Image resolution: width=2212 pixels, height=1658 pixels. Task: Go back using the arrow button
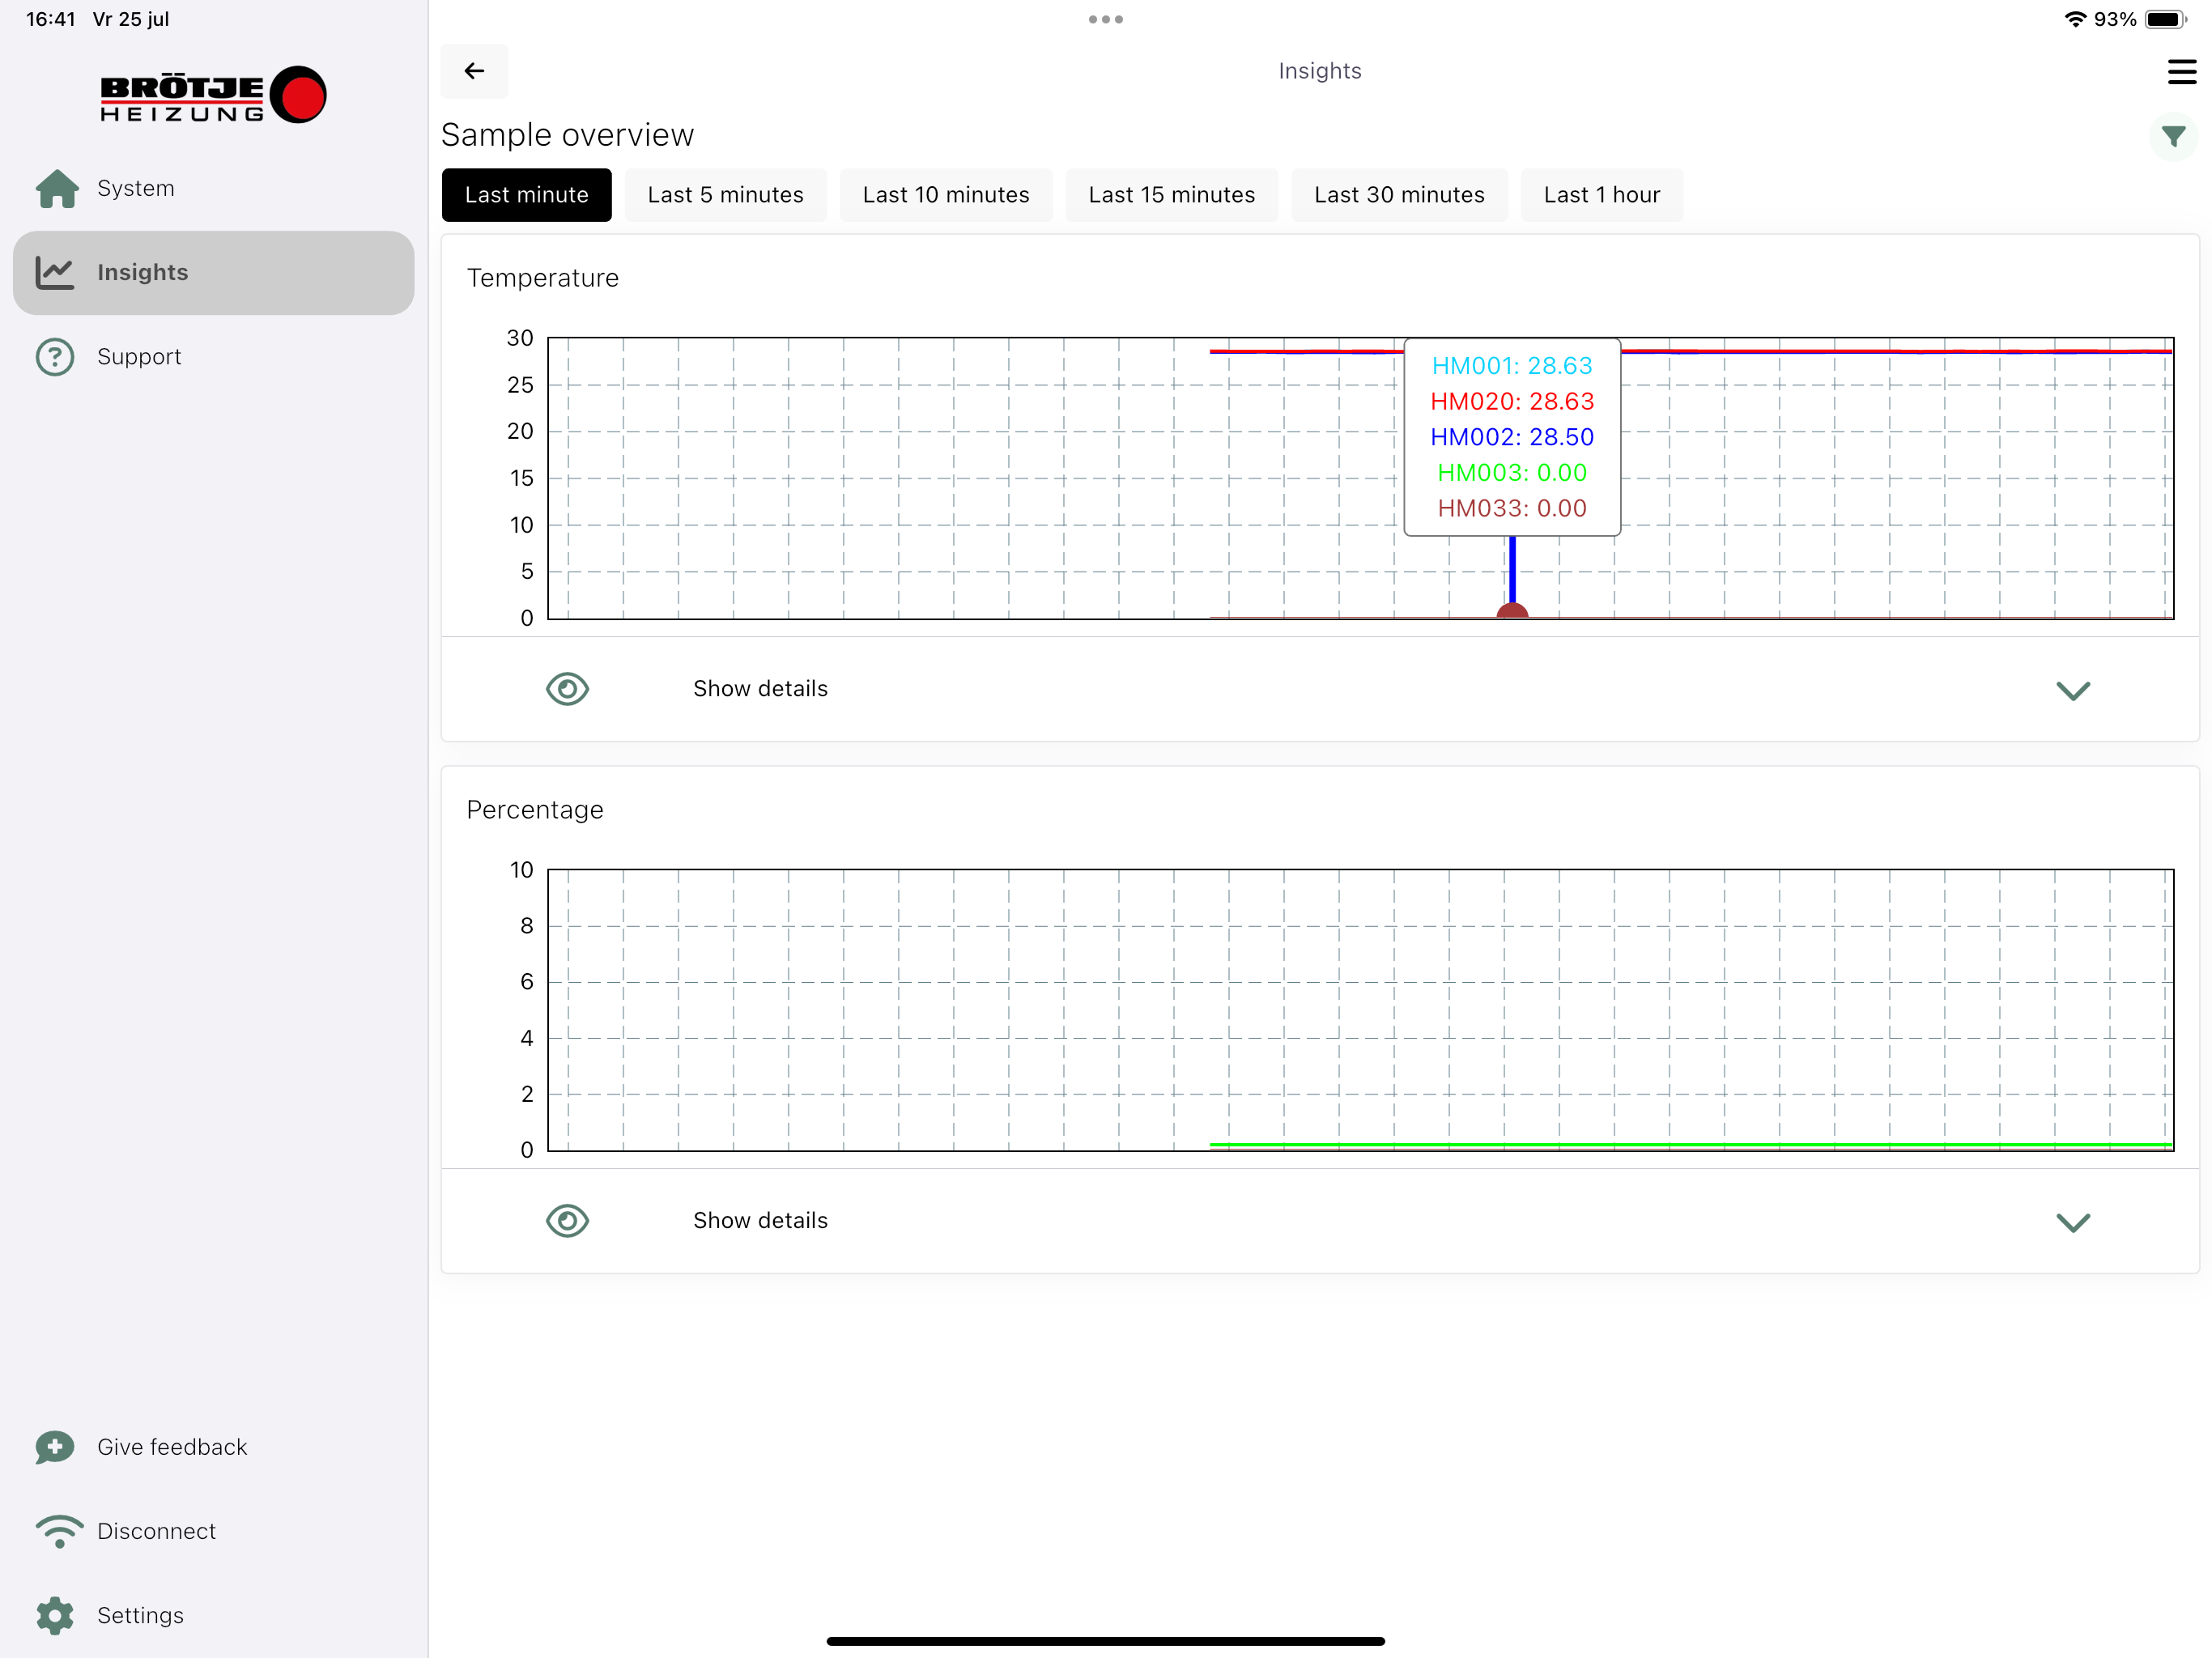pyautogui.click(x=474, y=71)
